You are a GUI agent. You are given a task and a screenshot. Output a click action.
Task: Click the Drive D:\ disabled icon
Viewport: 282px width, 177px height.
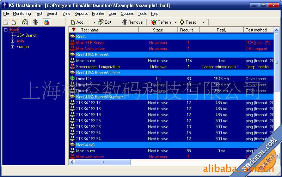(72, 85)
